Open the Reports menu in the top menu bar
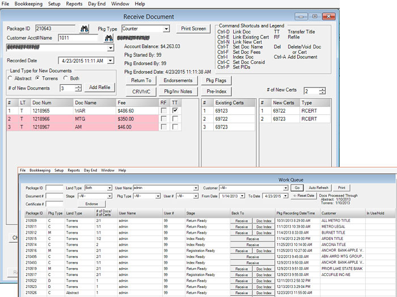The width and height of the screenshot is (397, 297). (74, 4)
